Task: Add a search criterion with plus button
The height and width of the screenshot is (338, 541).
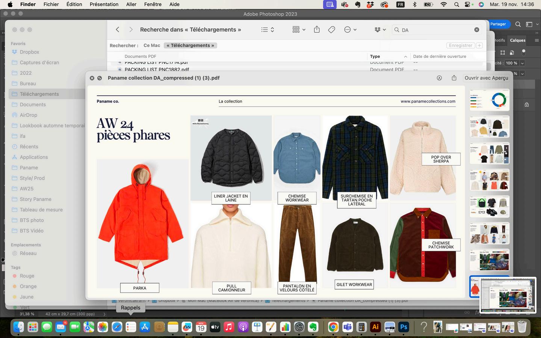Action: pyautogui.click(x=479, y=45)
